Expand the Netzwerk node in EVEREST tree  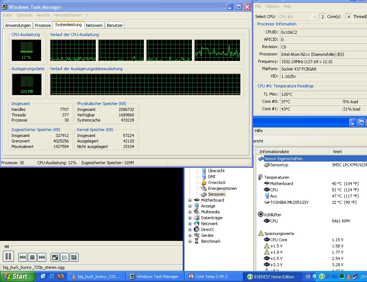[x=190, y=224]
